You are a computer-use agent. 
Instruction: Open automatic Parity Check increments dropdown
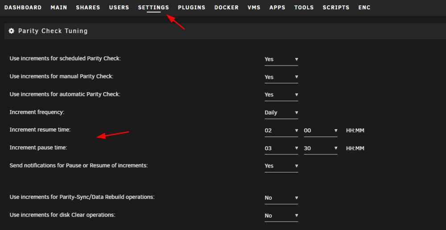click(x=281, y=94)
